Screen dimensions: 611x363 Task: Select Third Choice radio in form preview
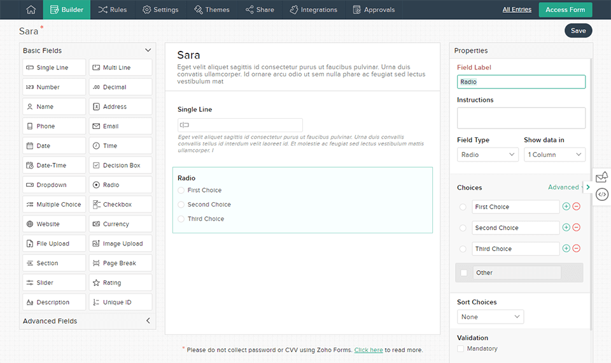click(x=181, y=219)
